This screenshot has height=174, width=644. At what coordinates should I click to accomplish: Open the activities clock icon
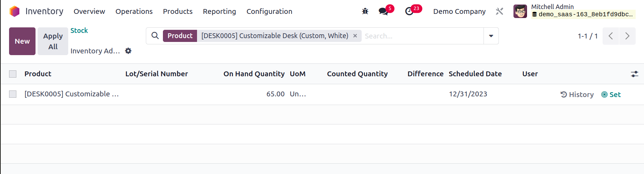[x=409, y=11]
